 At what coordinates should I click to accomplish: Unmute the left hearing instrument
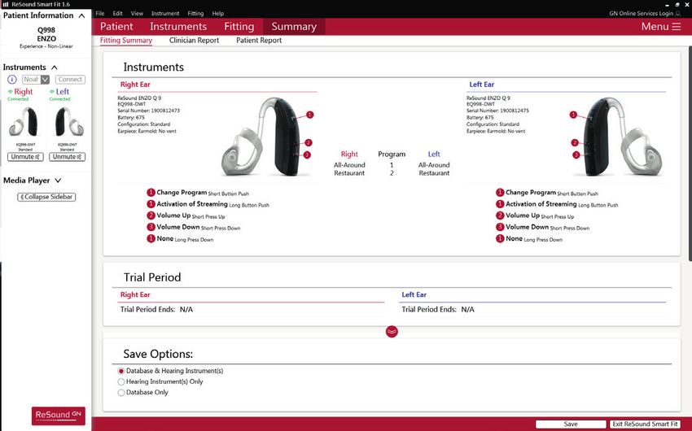click(67, 157)
